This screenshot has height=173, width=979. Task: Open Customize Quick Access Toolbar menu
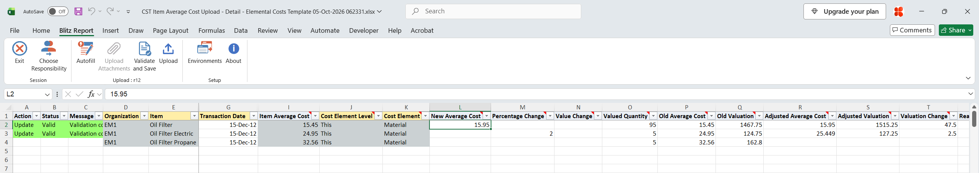click(x=128, y=12)
